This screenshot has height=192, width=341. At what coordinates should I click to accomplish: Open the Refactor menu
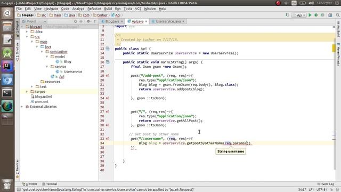pos(94,9)
